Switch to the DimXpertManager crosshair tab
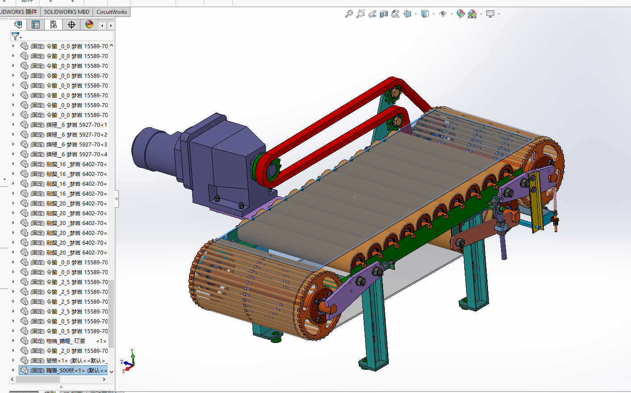The width and height of the screenshot is (631, 393). click(72, 25)
